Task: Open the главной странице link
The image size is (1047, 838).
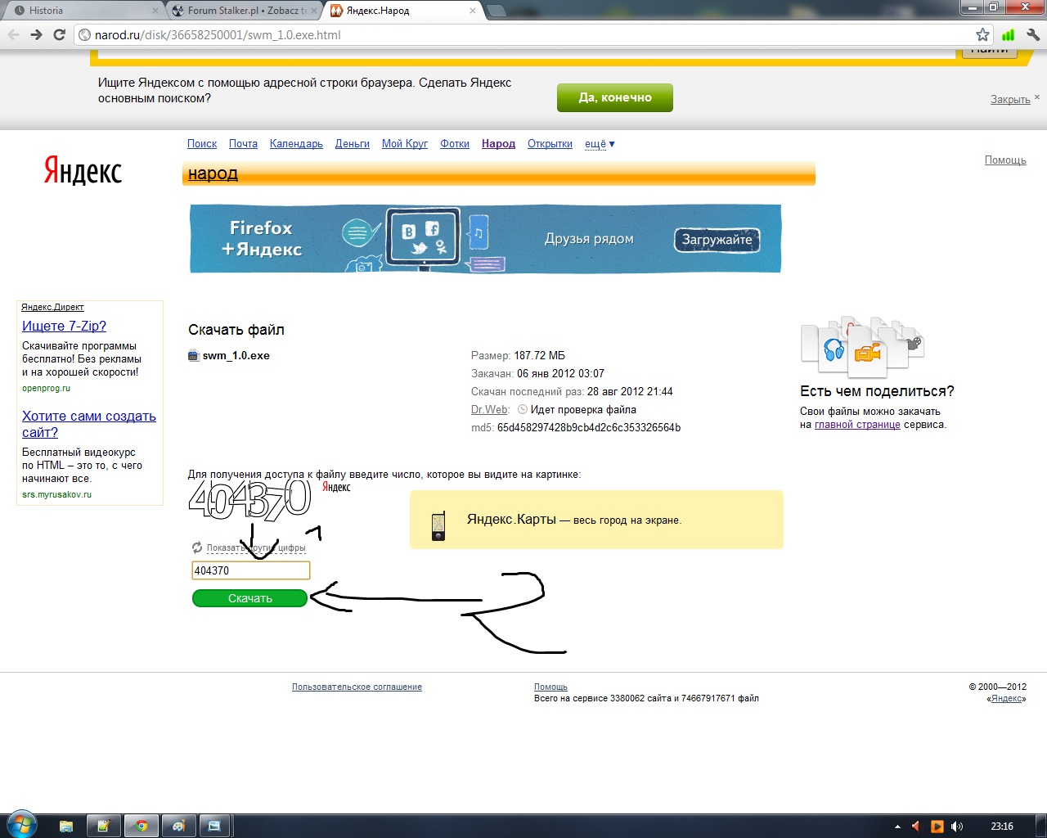Action: [857, 425]
